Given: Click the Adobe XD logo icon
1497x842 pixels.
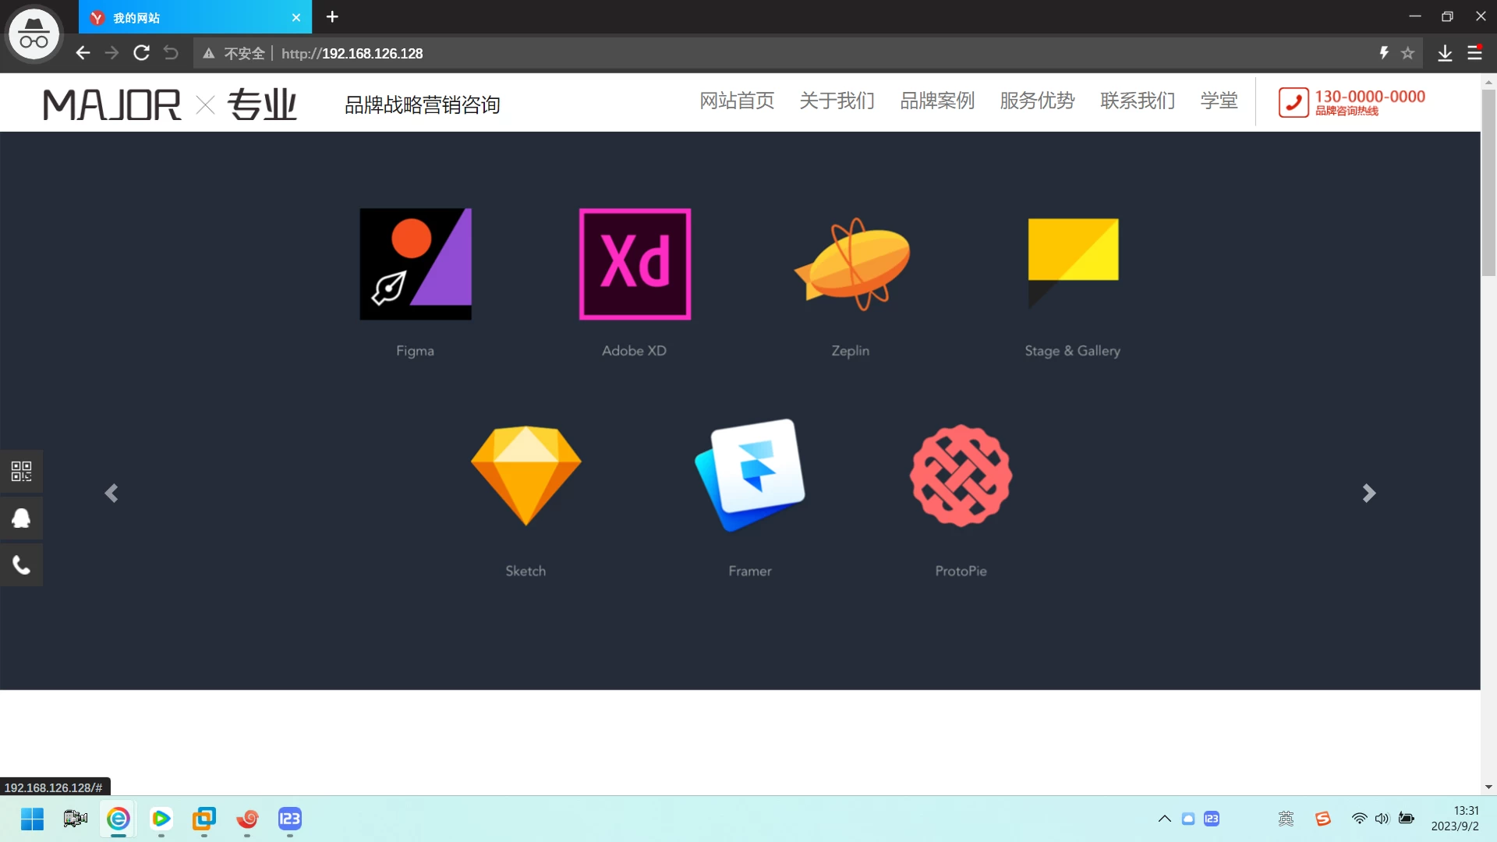Looking at the screenshot, I should pos(635,264).
